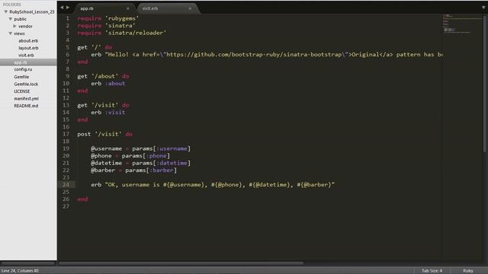Open config.ru file
The height and width of the screenshot is (274, 488).
click(x=23, y=69)
